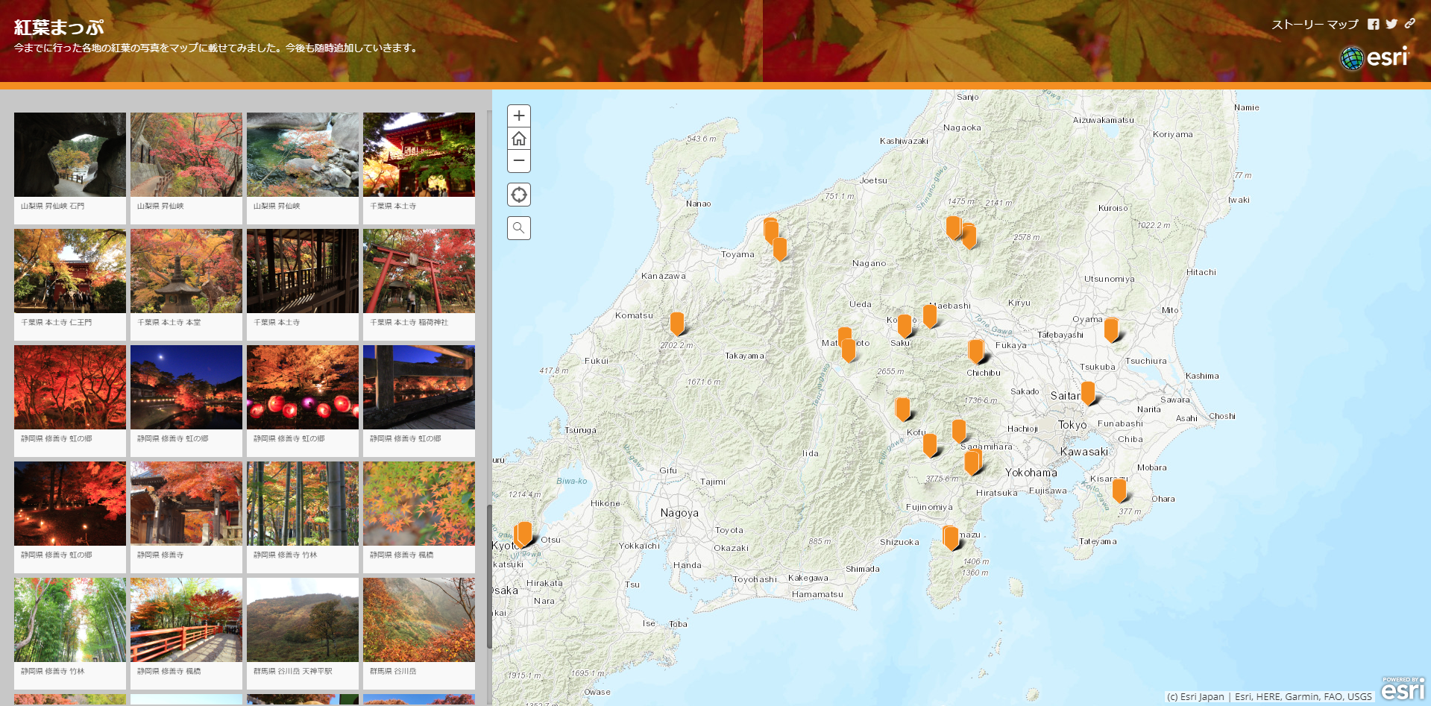Click the map marker near Kyoto
This screenshot has height=706, width=1431.
(524, 533)
